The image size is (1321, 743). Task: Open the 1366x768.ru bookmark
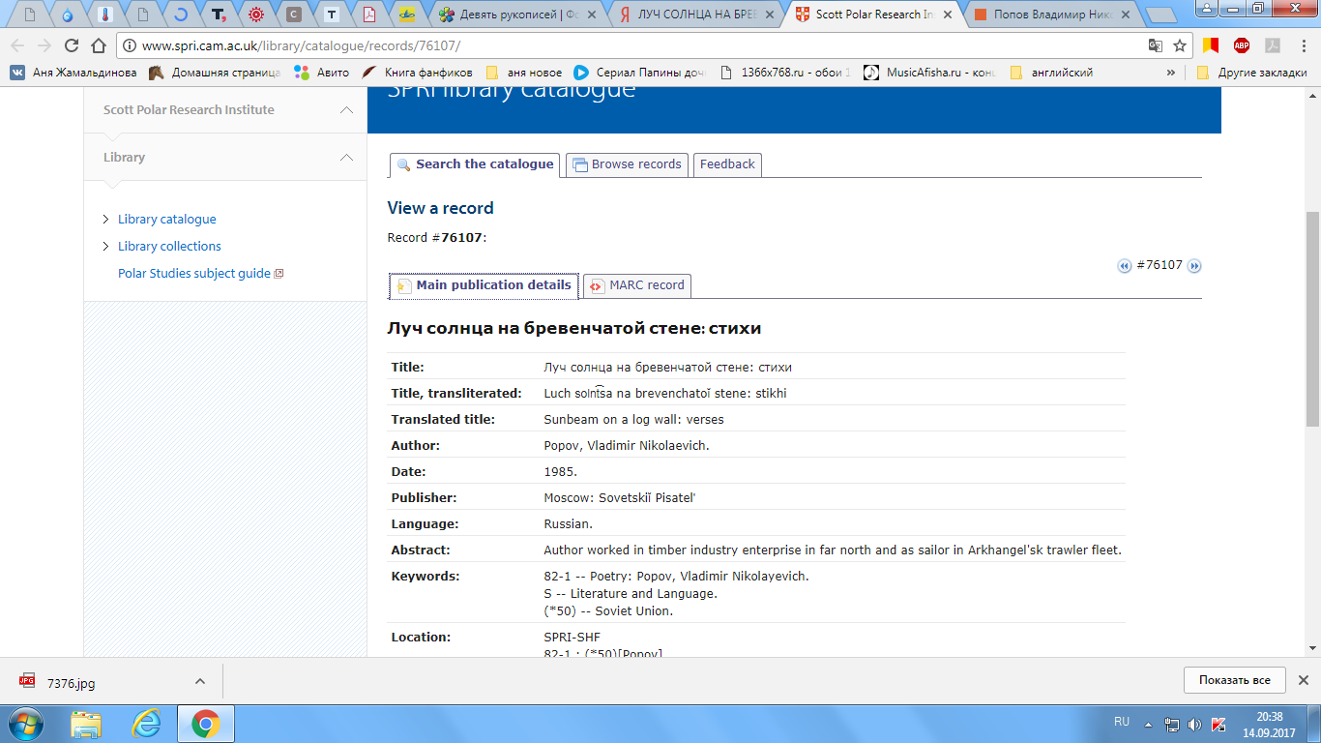point(785,73)
